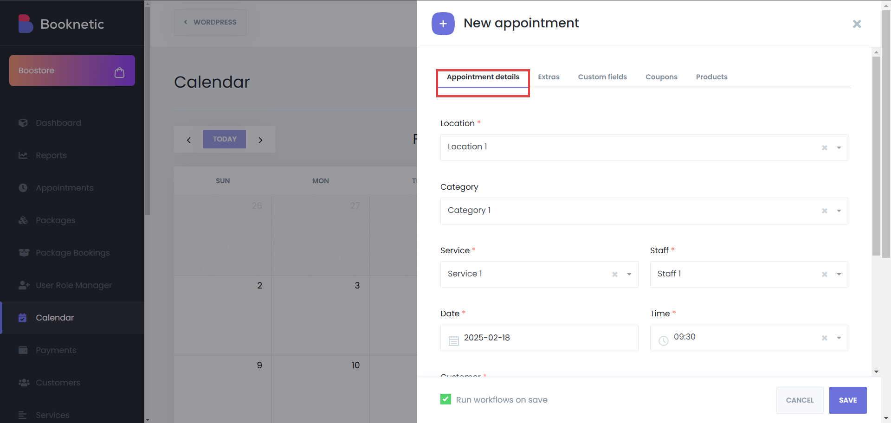Viewport: 891px width, 423px height.
Task: Click the Appointments clock icon in sidebar
Action: 23,188
